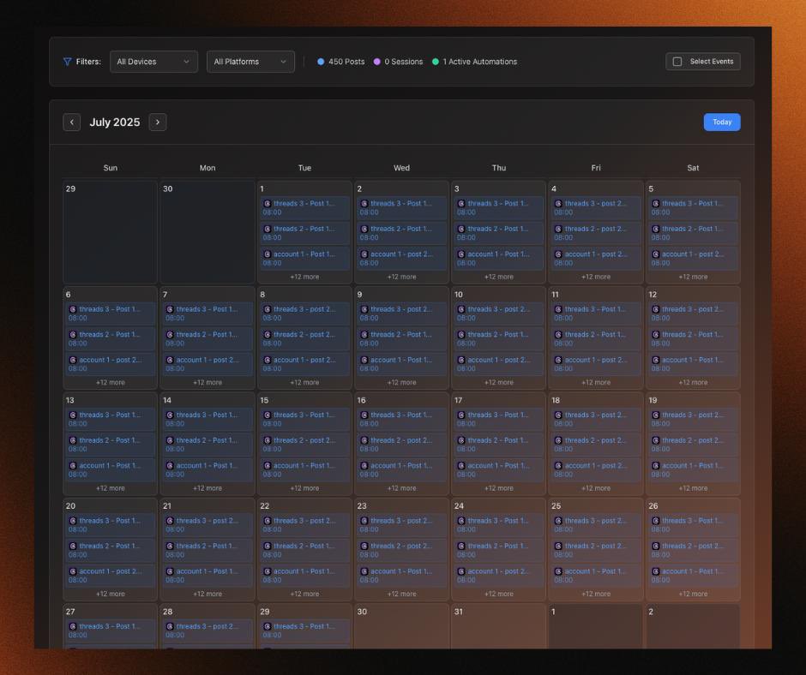Click the 450 Posts label
The height and width of the screenshot is (675, 806).
[346, 62]
